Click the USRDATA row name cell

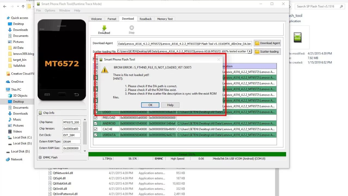pos(111,135)
